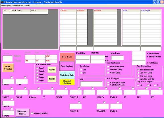164x118 pixels.
Task: Tick the checkbox above TTR field
Action: click(x=25, y=77)
